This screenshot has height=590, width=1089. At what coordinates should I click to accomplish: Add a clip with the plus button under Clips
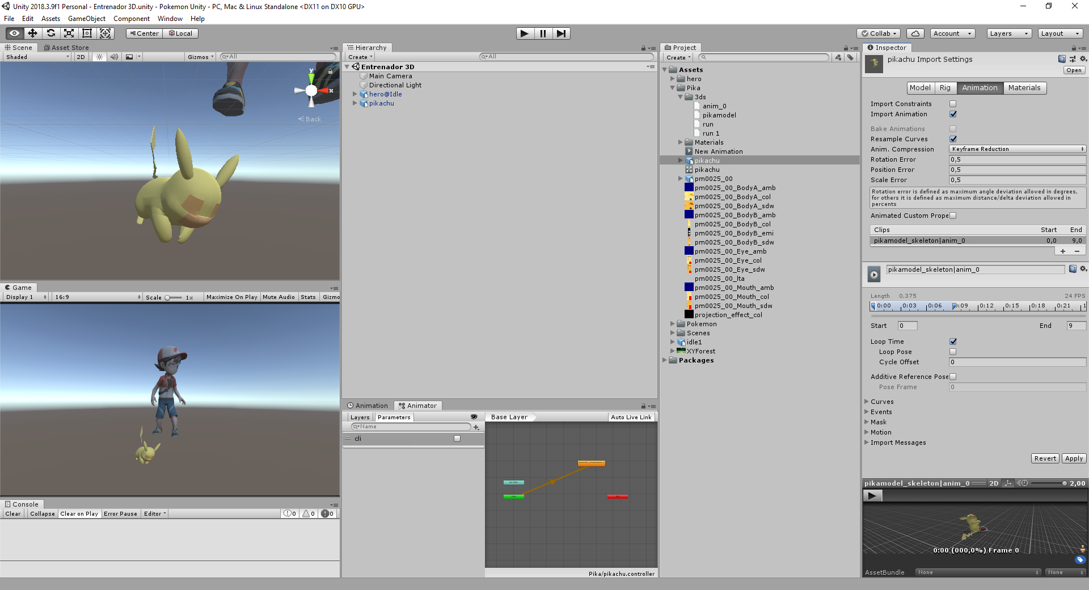1063,251
